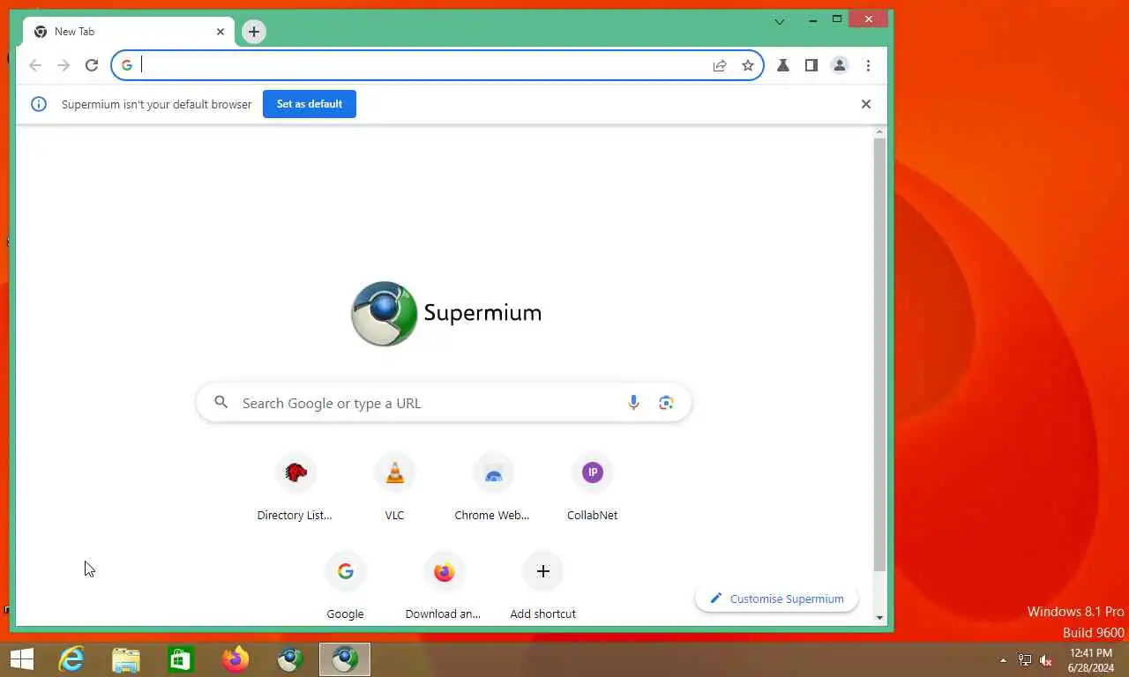The width and height of the screenshot is (1129, 677).
Task: Click the Google icon in address bar
Action: (x=127, y=65)
